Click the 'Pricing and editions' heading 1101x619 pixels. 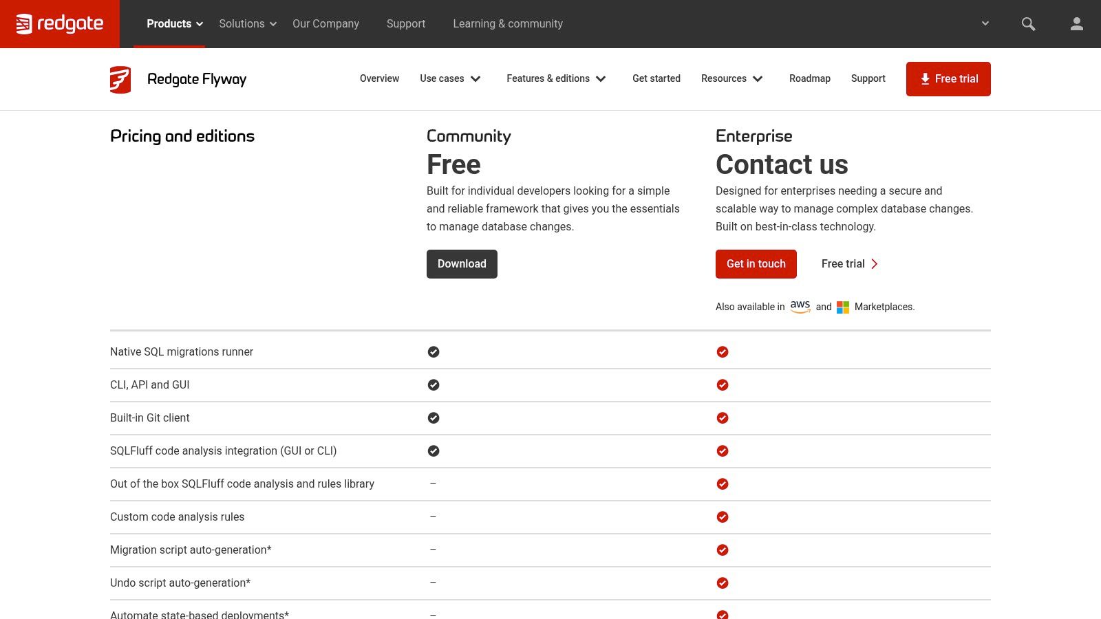coord(182,136)
